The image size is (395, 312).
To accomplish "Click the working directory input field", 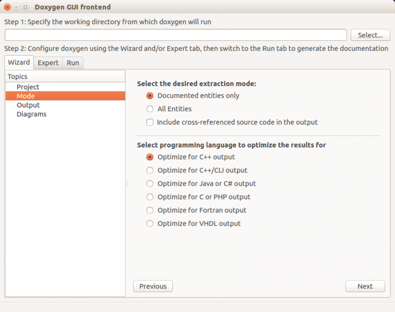I will tap(176, 35).
